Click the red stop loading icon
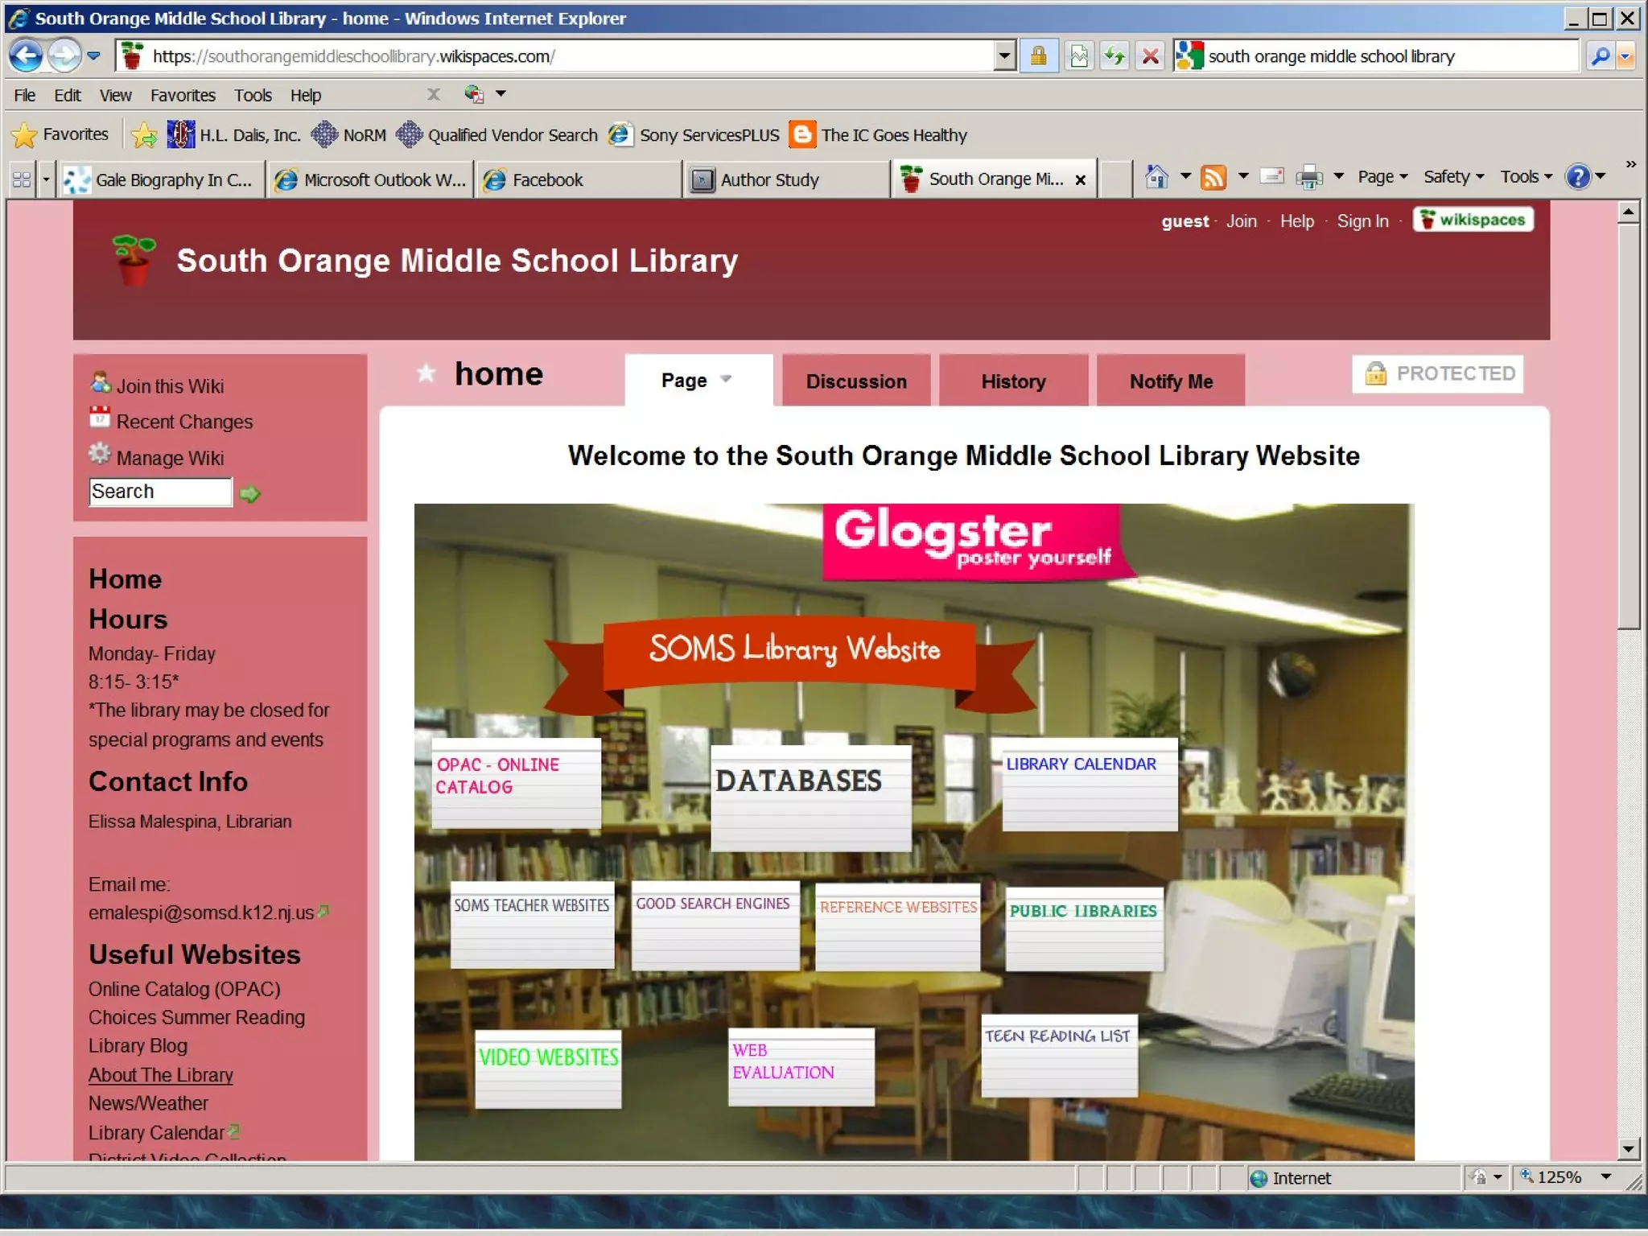Image resolution: width=1648 pixels, height=1236 pixels. pos(1151,56)
